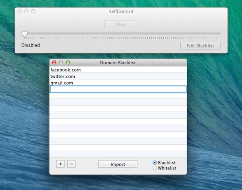Click SelfControl window's inactive zoom button
Viewport: 242px width, 190px height.
click(x=33, y=11)
